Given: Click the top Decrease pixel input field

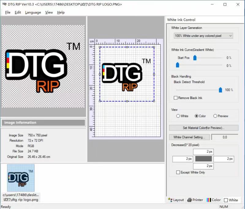Looking at the screenshot, I should [x=203, y=152].
